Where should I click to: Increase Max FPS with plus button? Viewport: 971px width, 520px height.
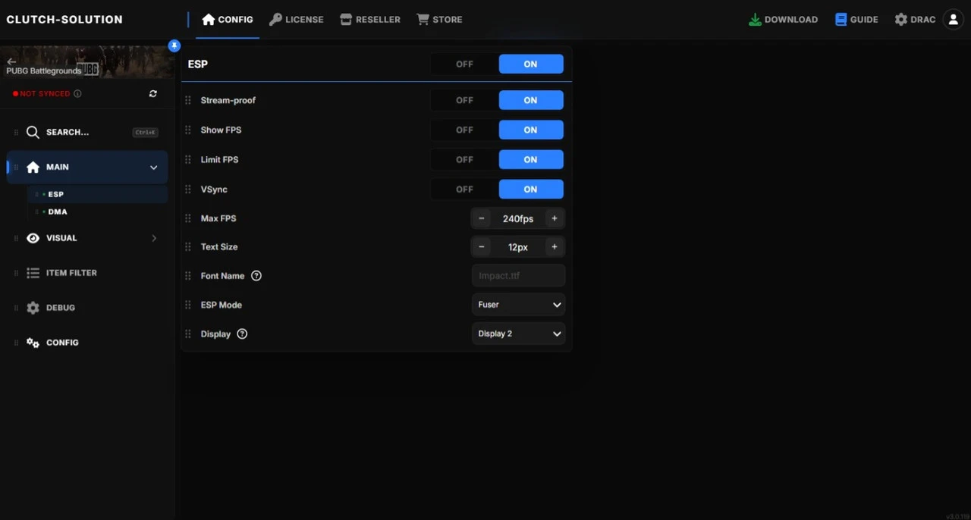555,218
